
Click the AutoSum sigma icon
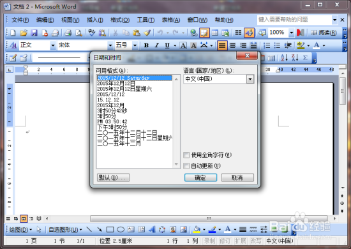[305, 57]
